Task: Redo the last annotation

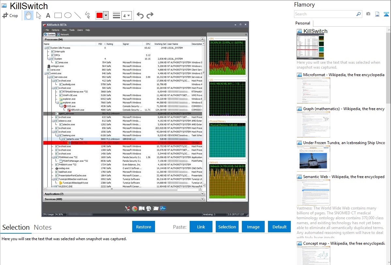Action: click(150, 15)
